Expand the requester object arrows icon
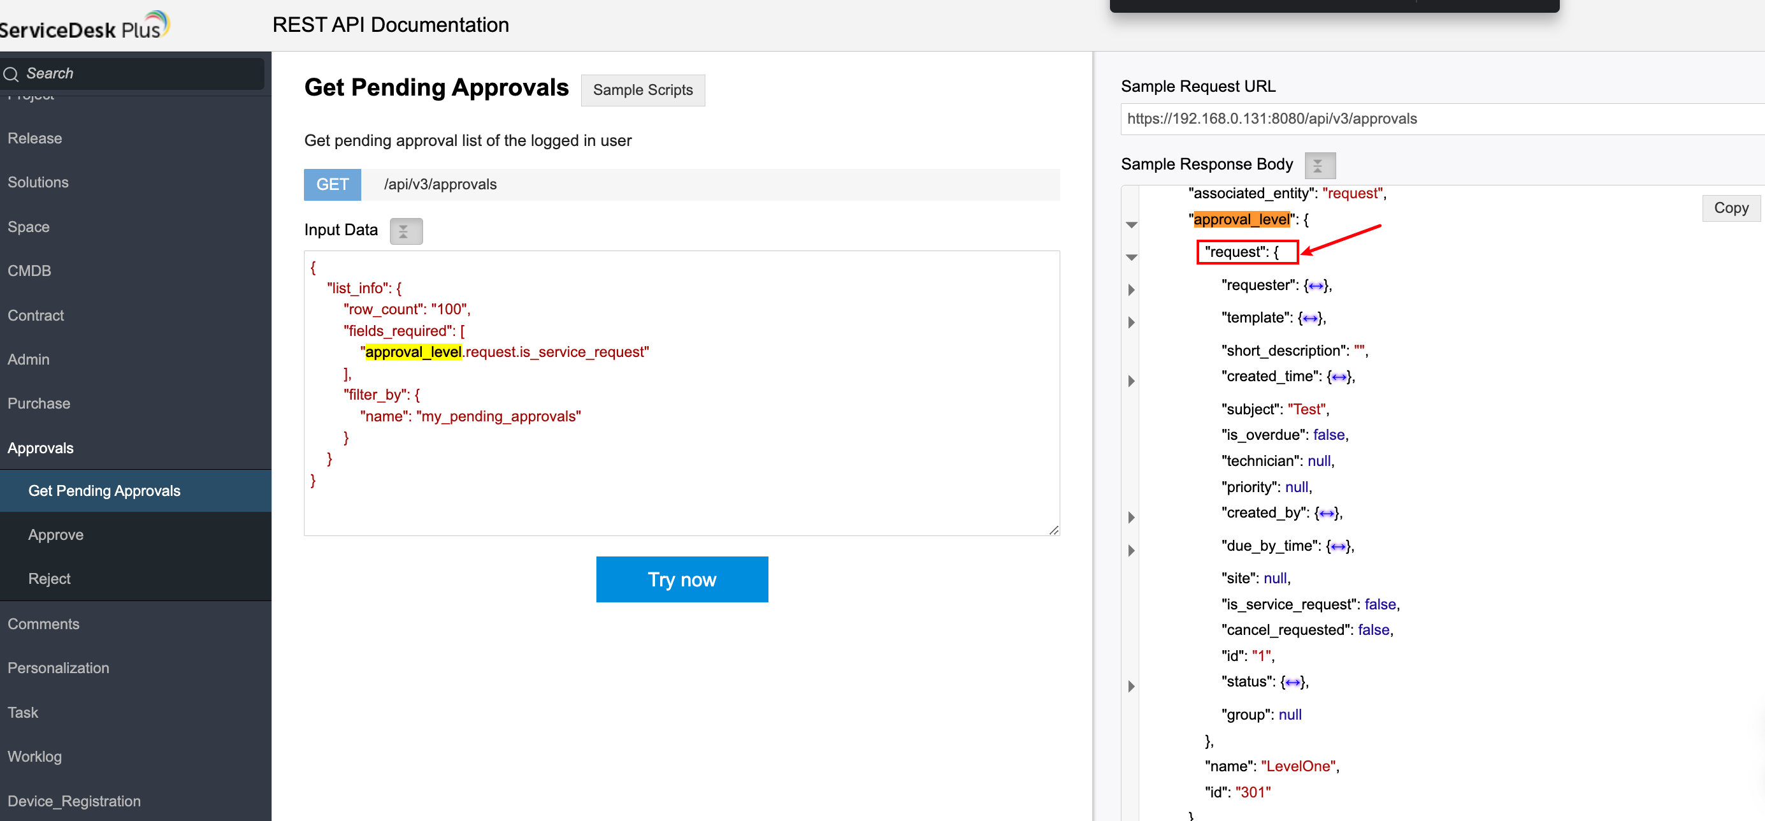Screen dimensions: 1765x821 click(1316, 286)
